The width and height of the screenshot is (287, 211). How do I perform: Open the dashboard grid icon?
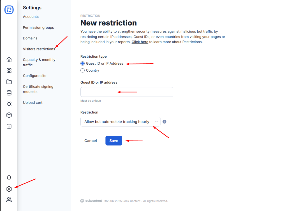click(x=9, y=71)
